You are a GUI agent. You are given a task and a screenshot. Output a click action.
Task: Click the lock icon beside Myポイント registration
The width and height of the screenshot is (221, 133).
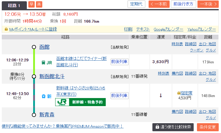6,29
